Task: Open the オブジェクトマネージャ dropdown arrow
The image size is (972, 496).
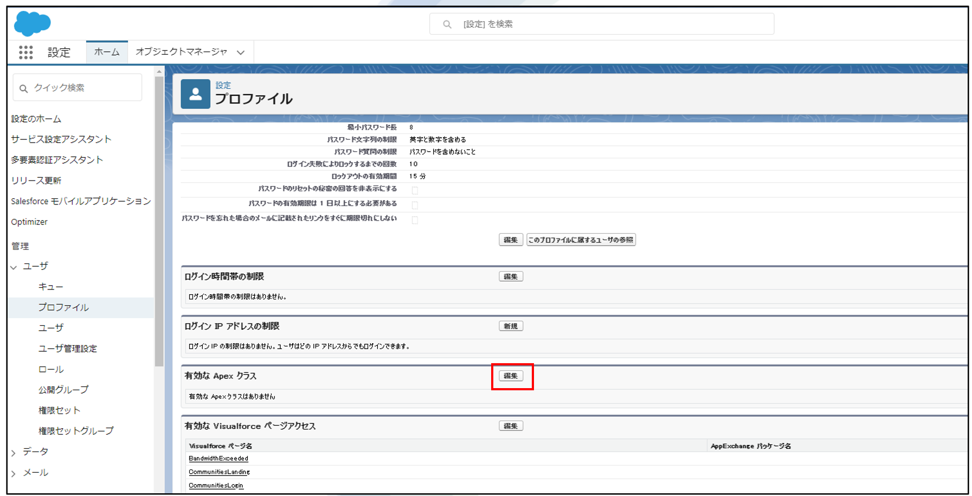Action: [x=241, y=53]
